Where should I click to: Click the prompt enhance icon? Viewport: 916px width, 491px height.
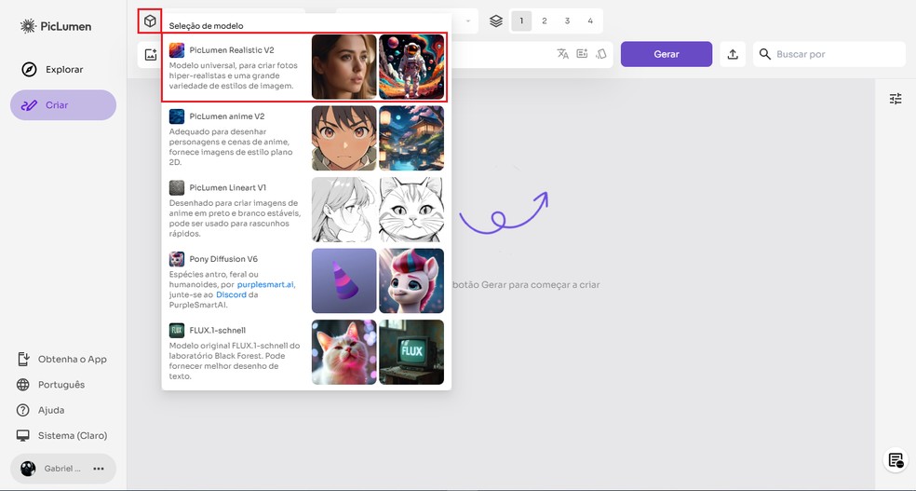point(582,54)
